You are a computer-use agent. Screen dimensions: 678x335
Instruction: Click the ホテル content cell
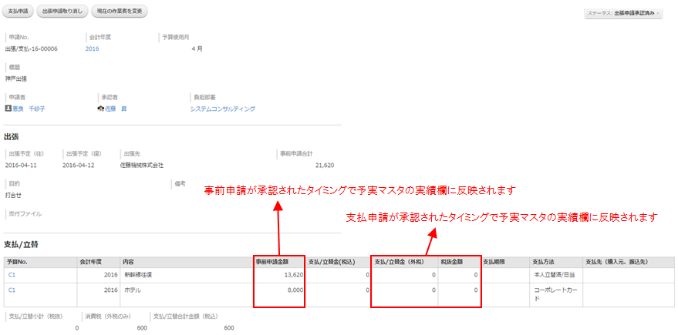click(x=187, y=295)
